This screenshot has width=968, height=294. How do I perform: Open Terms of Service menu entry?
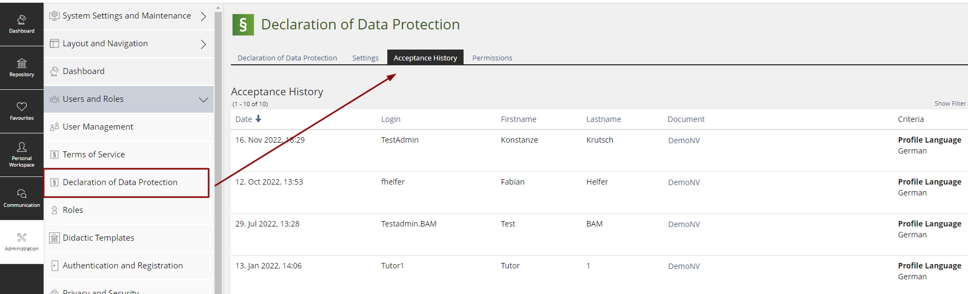click(94, 155)
